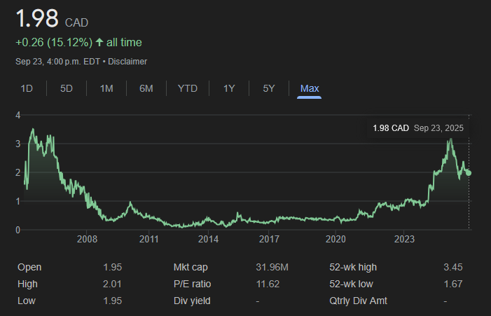Select the 1D time range tab
This screenshot has width=491, height=316.
pyautogui.click(x=27, y=88)
